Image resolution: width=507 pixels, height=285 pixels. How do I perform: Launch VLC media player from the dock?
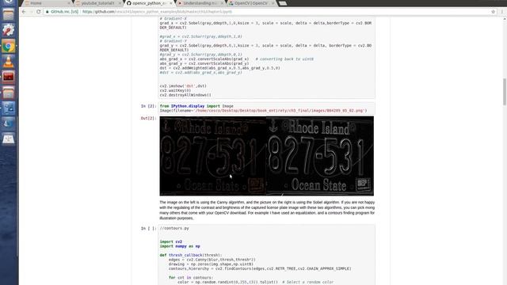pos(9,62)
